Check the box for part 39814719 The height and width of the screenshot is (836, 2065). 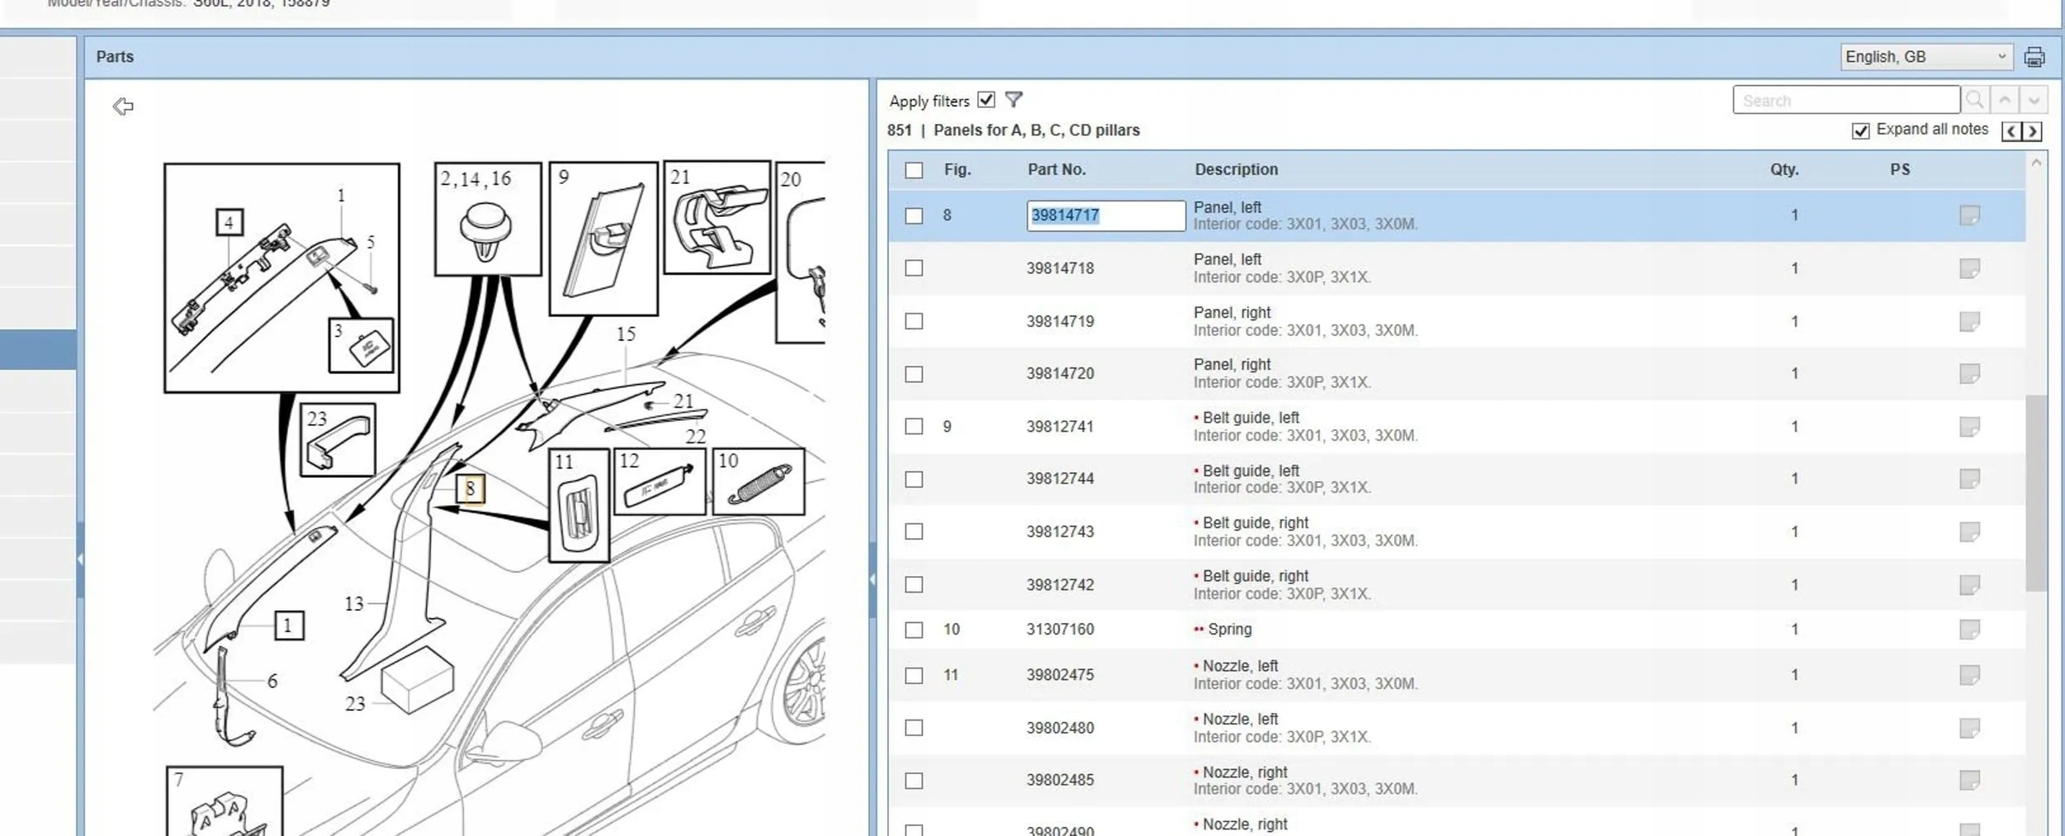pos(914,321)
